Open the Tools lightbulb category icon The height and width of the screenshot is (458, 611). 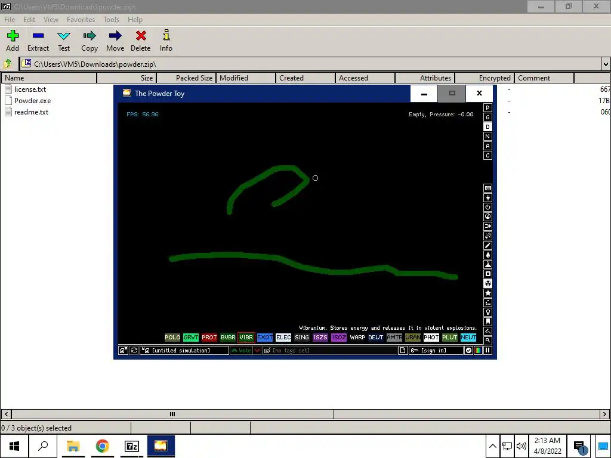click(x=487, y=312)
